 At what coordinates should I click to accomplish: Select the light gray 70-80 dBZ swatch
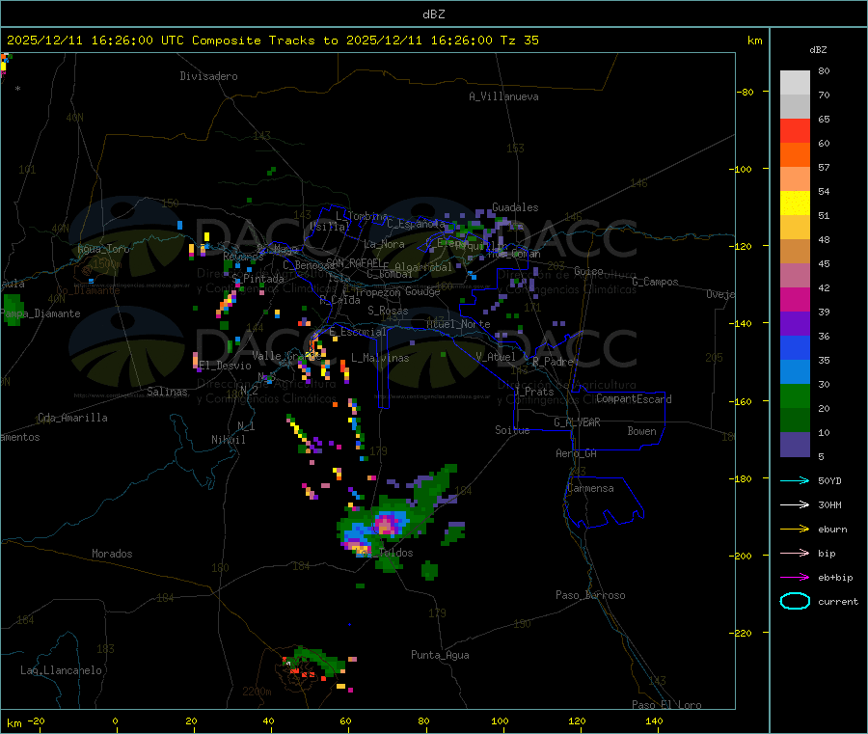[x=795, y=83]
